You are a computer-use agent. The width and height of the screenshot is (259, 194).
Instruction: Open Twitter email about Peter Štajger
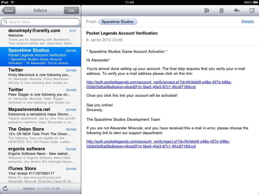tap(40, 96)
